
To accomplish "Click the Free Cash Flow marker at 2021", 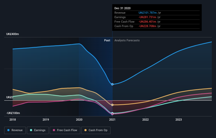I will click(x=112, y=114).
